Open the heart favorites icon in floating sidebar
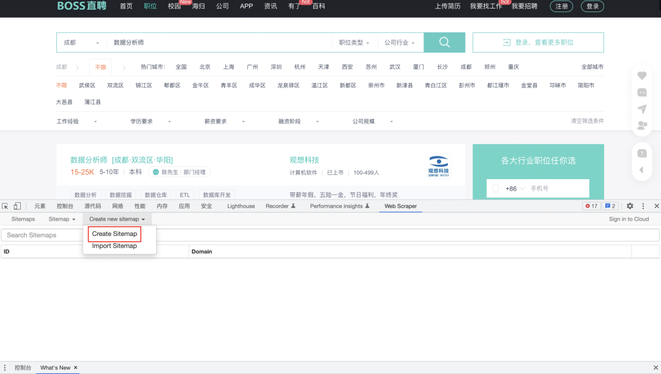 tap(641, 75)
